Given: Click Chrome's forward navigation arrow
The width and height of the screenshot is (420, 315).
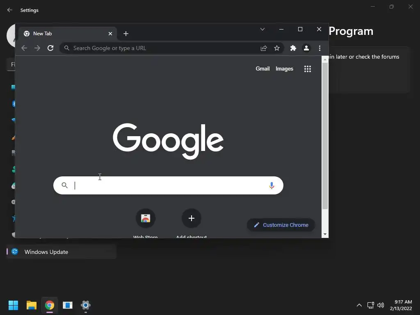Looking at the screenshot, I should [37, 48].
